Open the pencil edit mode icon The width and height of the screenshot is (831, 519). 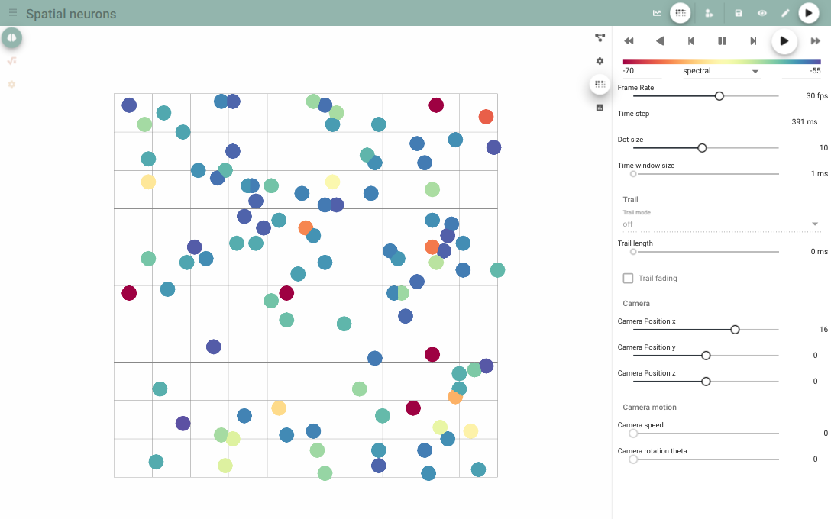[785, 13]
